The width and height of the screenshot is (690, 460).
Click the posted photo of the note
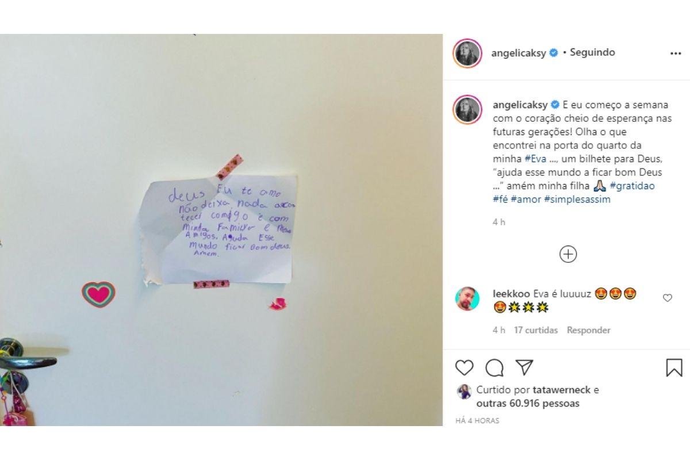(x=221, y=230)
